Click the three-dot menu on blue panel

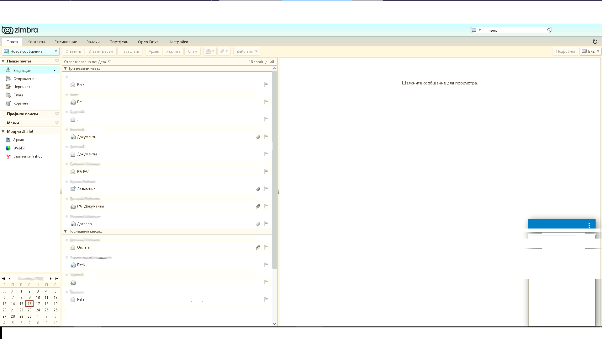click(x=589, y=225)
